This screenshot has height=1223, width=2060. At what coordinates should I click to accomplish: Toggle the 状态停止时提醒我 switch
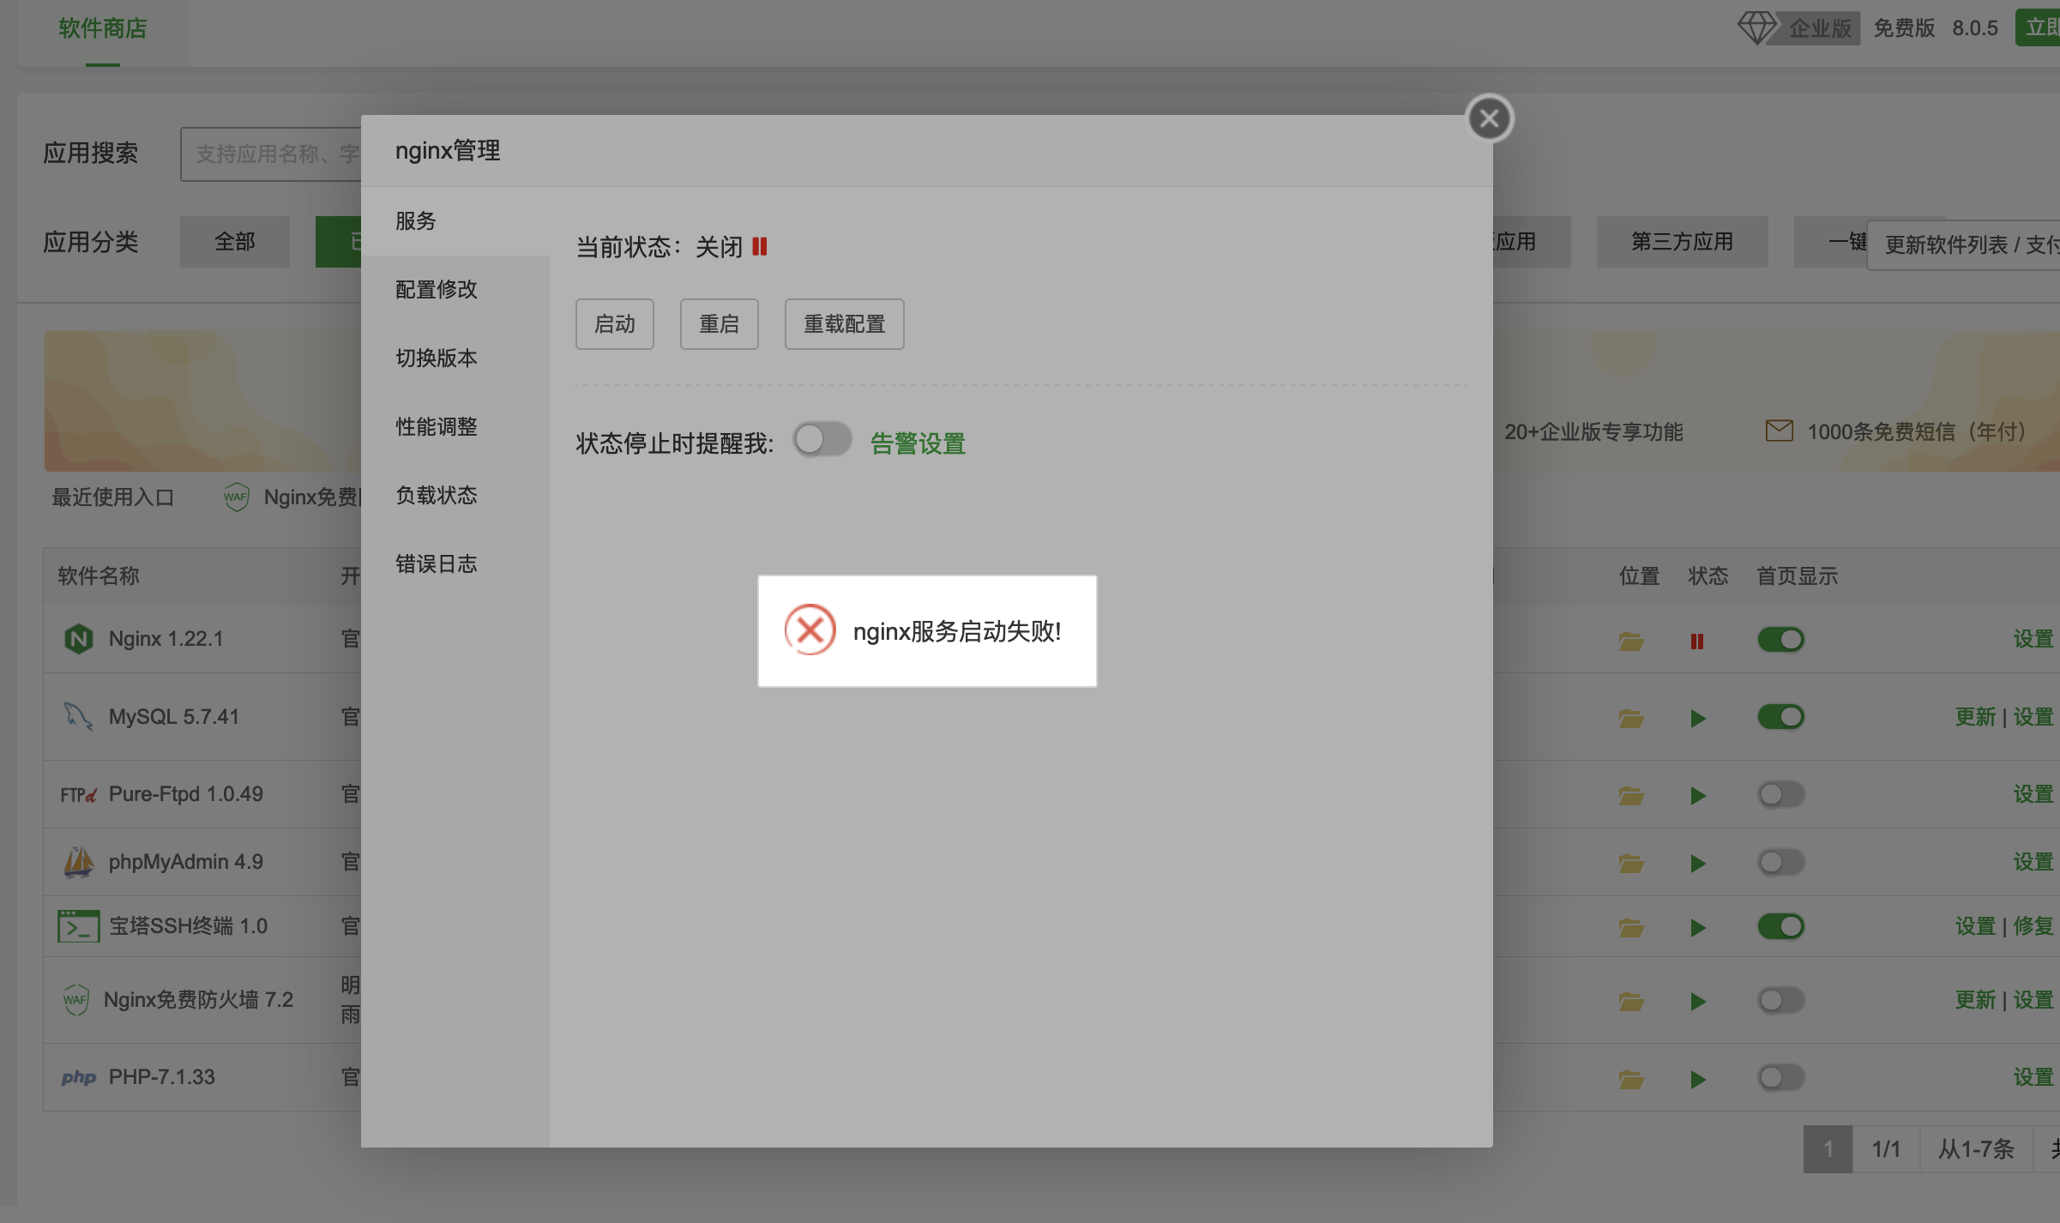(x=822, y=441)
